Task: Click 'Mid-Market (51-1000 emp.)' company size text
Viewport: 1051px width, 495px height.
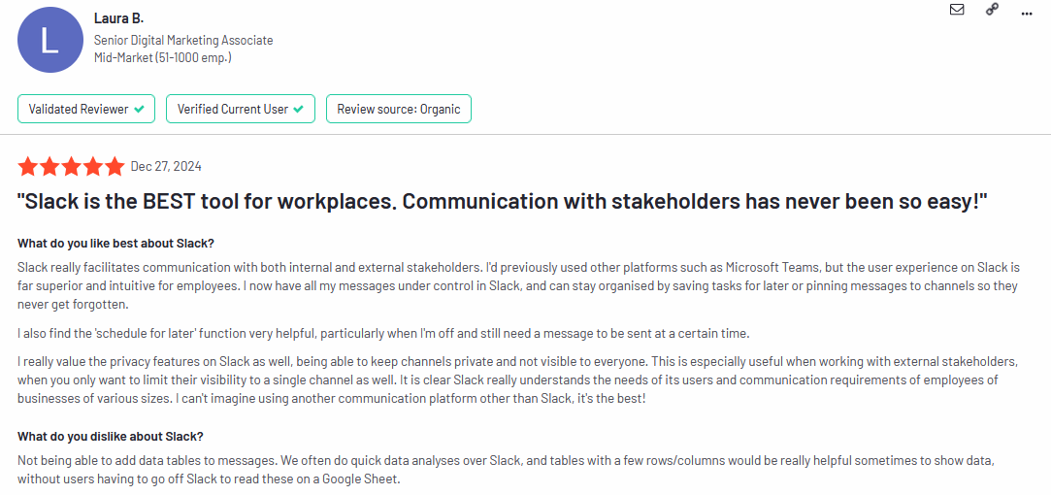Action: click(163, 57)
